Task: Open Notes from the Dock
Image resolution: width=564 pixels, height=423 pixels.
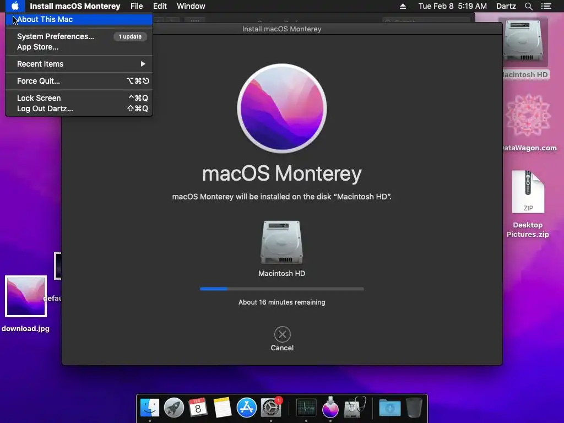Action: (x=223, y=408)
